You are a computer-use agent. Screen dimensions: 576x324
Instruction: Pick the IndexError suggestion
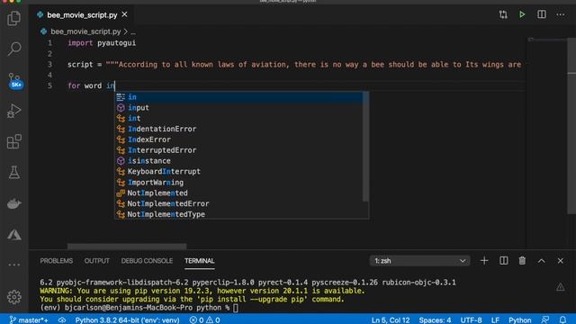(x=239, y=139)
